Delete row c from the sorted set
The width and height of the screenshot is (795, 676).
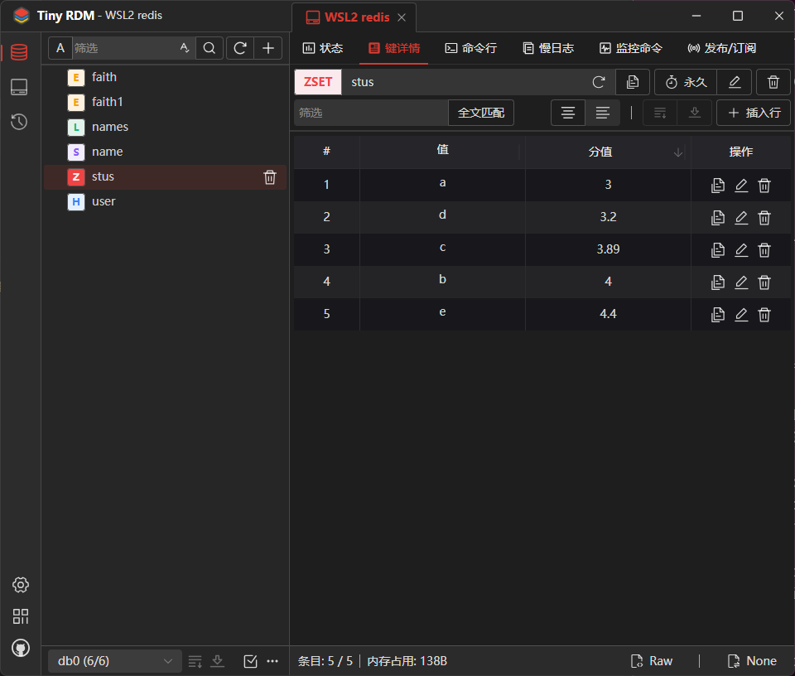point(764,249)
